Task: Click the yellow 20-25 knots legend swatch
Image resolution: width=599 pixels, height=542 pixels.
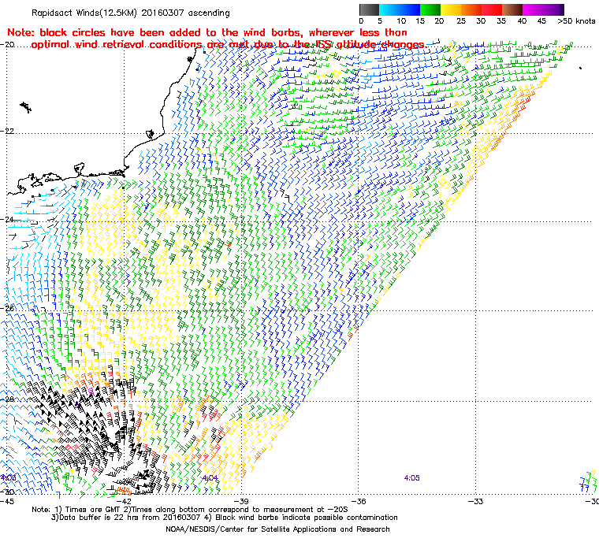Action: tap(451, 9)
